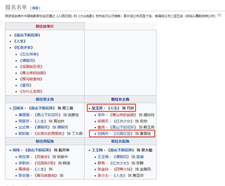The height and width of the screenshot is (186, 225).
Task: Open the footnote reference [1]
Action: pos(219,15)
